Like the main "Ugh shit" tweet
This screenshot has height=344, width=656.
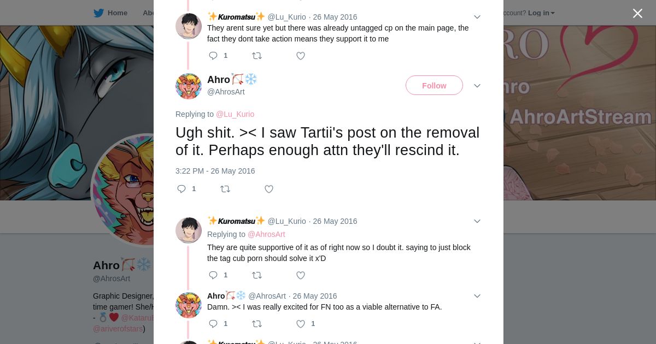268,189
